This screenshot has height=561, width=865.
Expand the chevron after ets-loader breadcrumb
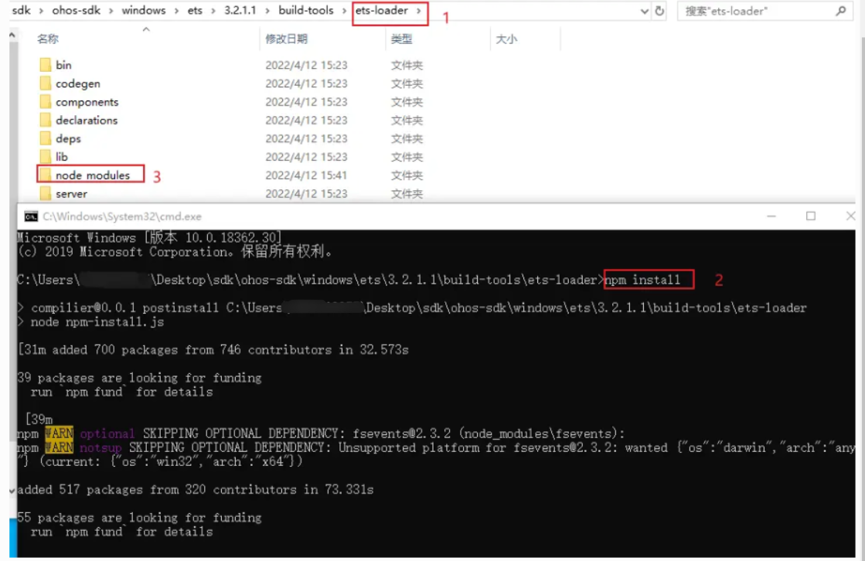[418, 11]
